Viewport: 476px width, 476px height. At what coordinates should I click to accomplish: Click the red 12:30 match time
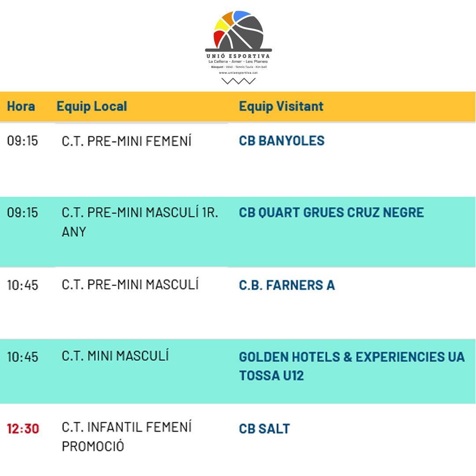(x=23, y=428)
